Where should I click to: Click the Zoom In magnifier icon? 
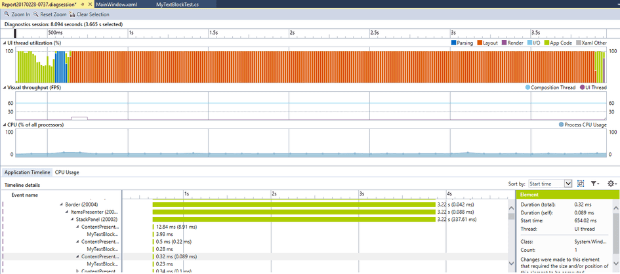click(x=7, y=14)
